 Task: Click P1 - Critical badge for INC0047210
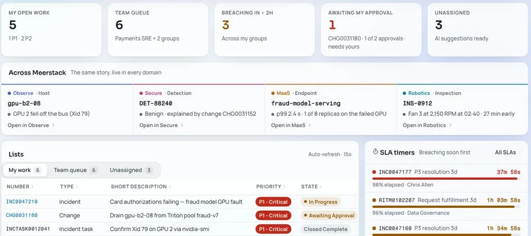pyautogui.click(x=273, y=202)
